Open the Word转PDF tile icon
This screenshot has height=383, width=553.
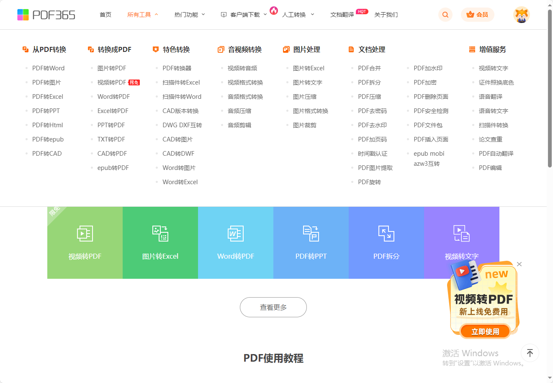coord(236,234)
